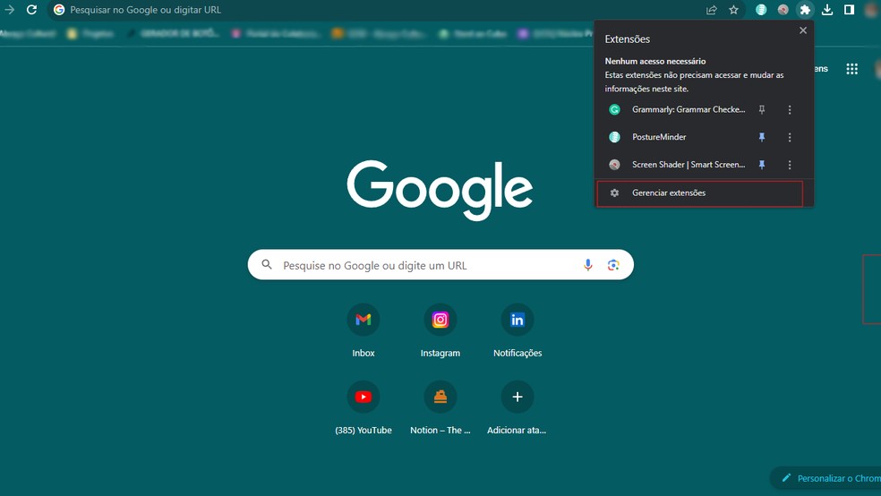Click Adicionar atalho plus button

(517, 397)
